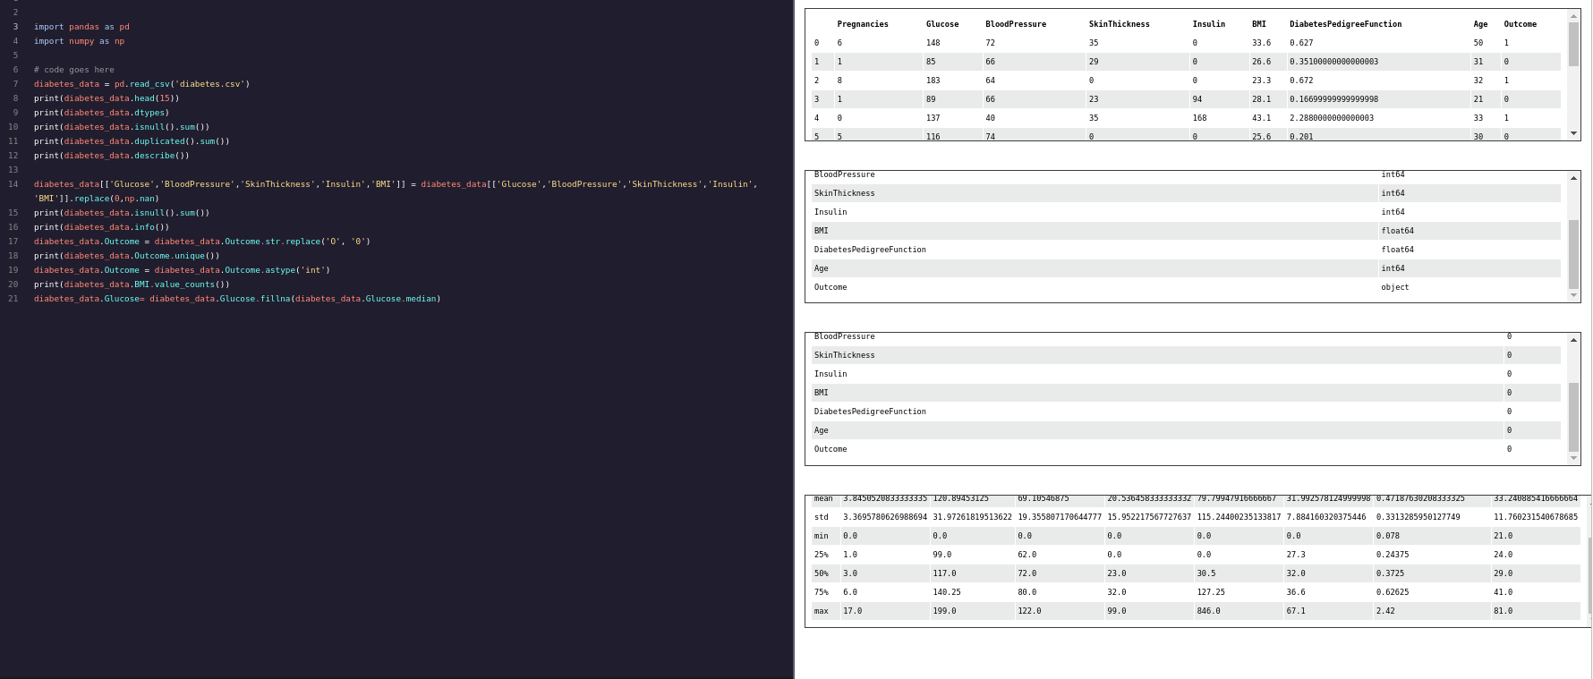Viewport: 1593px width, 679px height.
Task: Click the Glucose column header in the table
Action: click(941, 24)
